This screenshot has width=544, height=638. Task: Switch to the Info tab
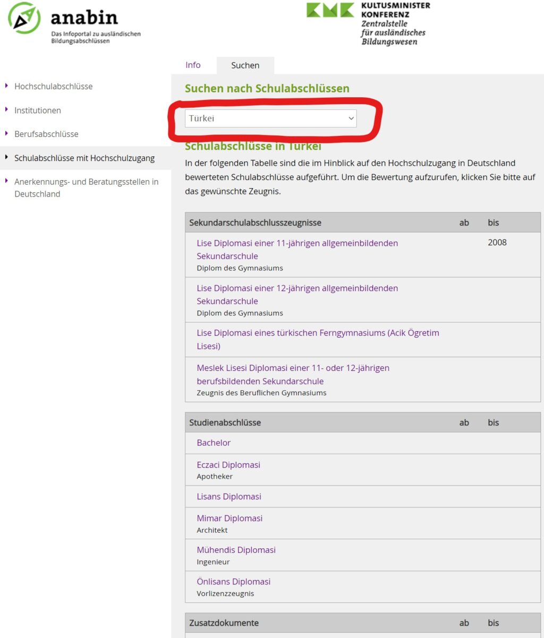193,65
